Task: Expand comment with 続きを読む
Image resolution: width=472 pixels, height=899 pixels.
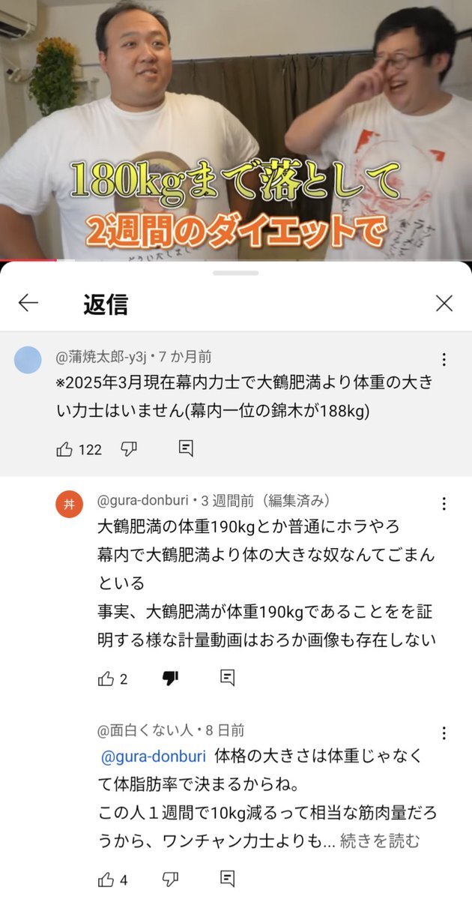Action: point(380,841)
